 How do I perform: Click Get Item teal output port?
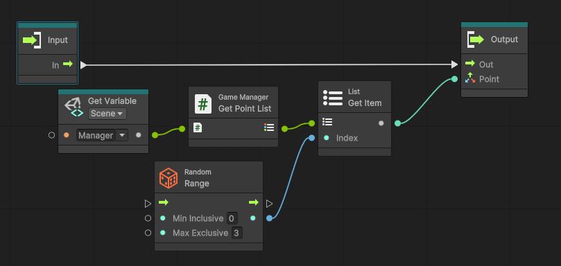397,123
